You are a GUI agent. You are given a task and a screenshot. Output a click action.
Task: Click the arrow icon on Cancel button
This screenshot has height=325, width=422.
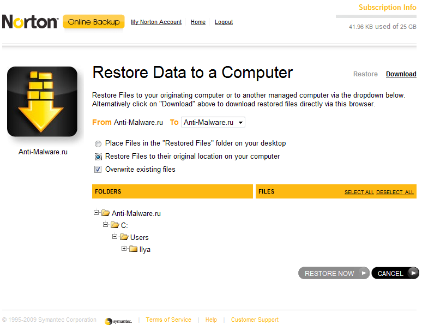point(414,273)
